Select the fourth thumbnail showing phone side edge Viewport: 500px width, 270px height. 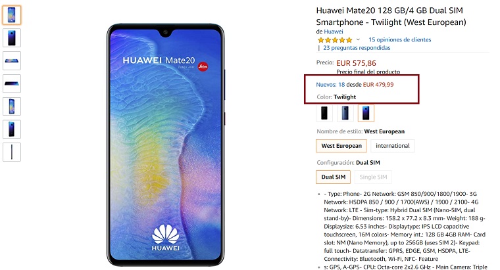click(12, 83)
